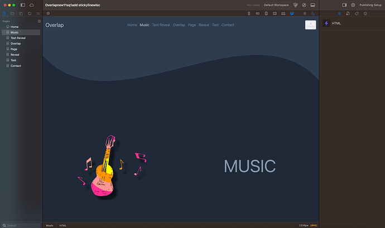Enable dark mode moon icon

[x=313, y=13]
